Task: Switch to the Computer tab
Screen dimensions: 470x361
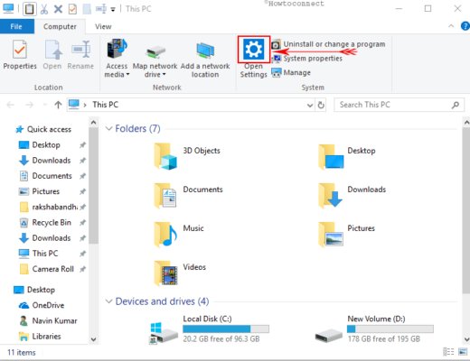Action: pos(60,26)
